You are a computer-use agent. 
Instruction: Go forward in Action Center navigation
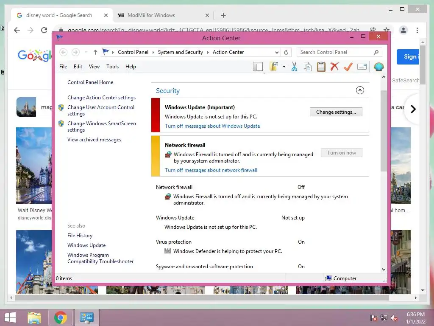tap(75, 52)
